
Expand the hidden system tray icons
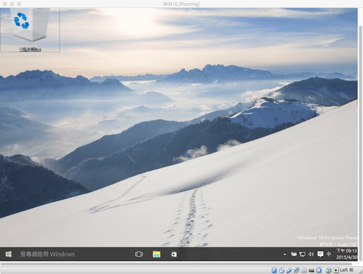pyautogui.click(x=284, y=254)
